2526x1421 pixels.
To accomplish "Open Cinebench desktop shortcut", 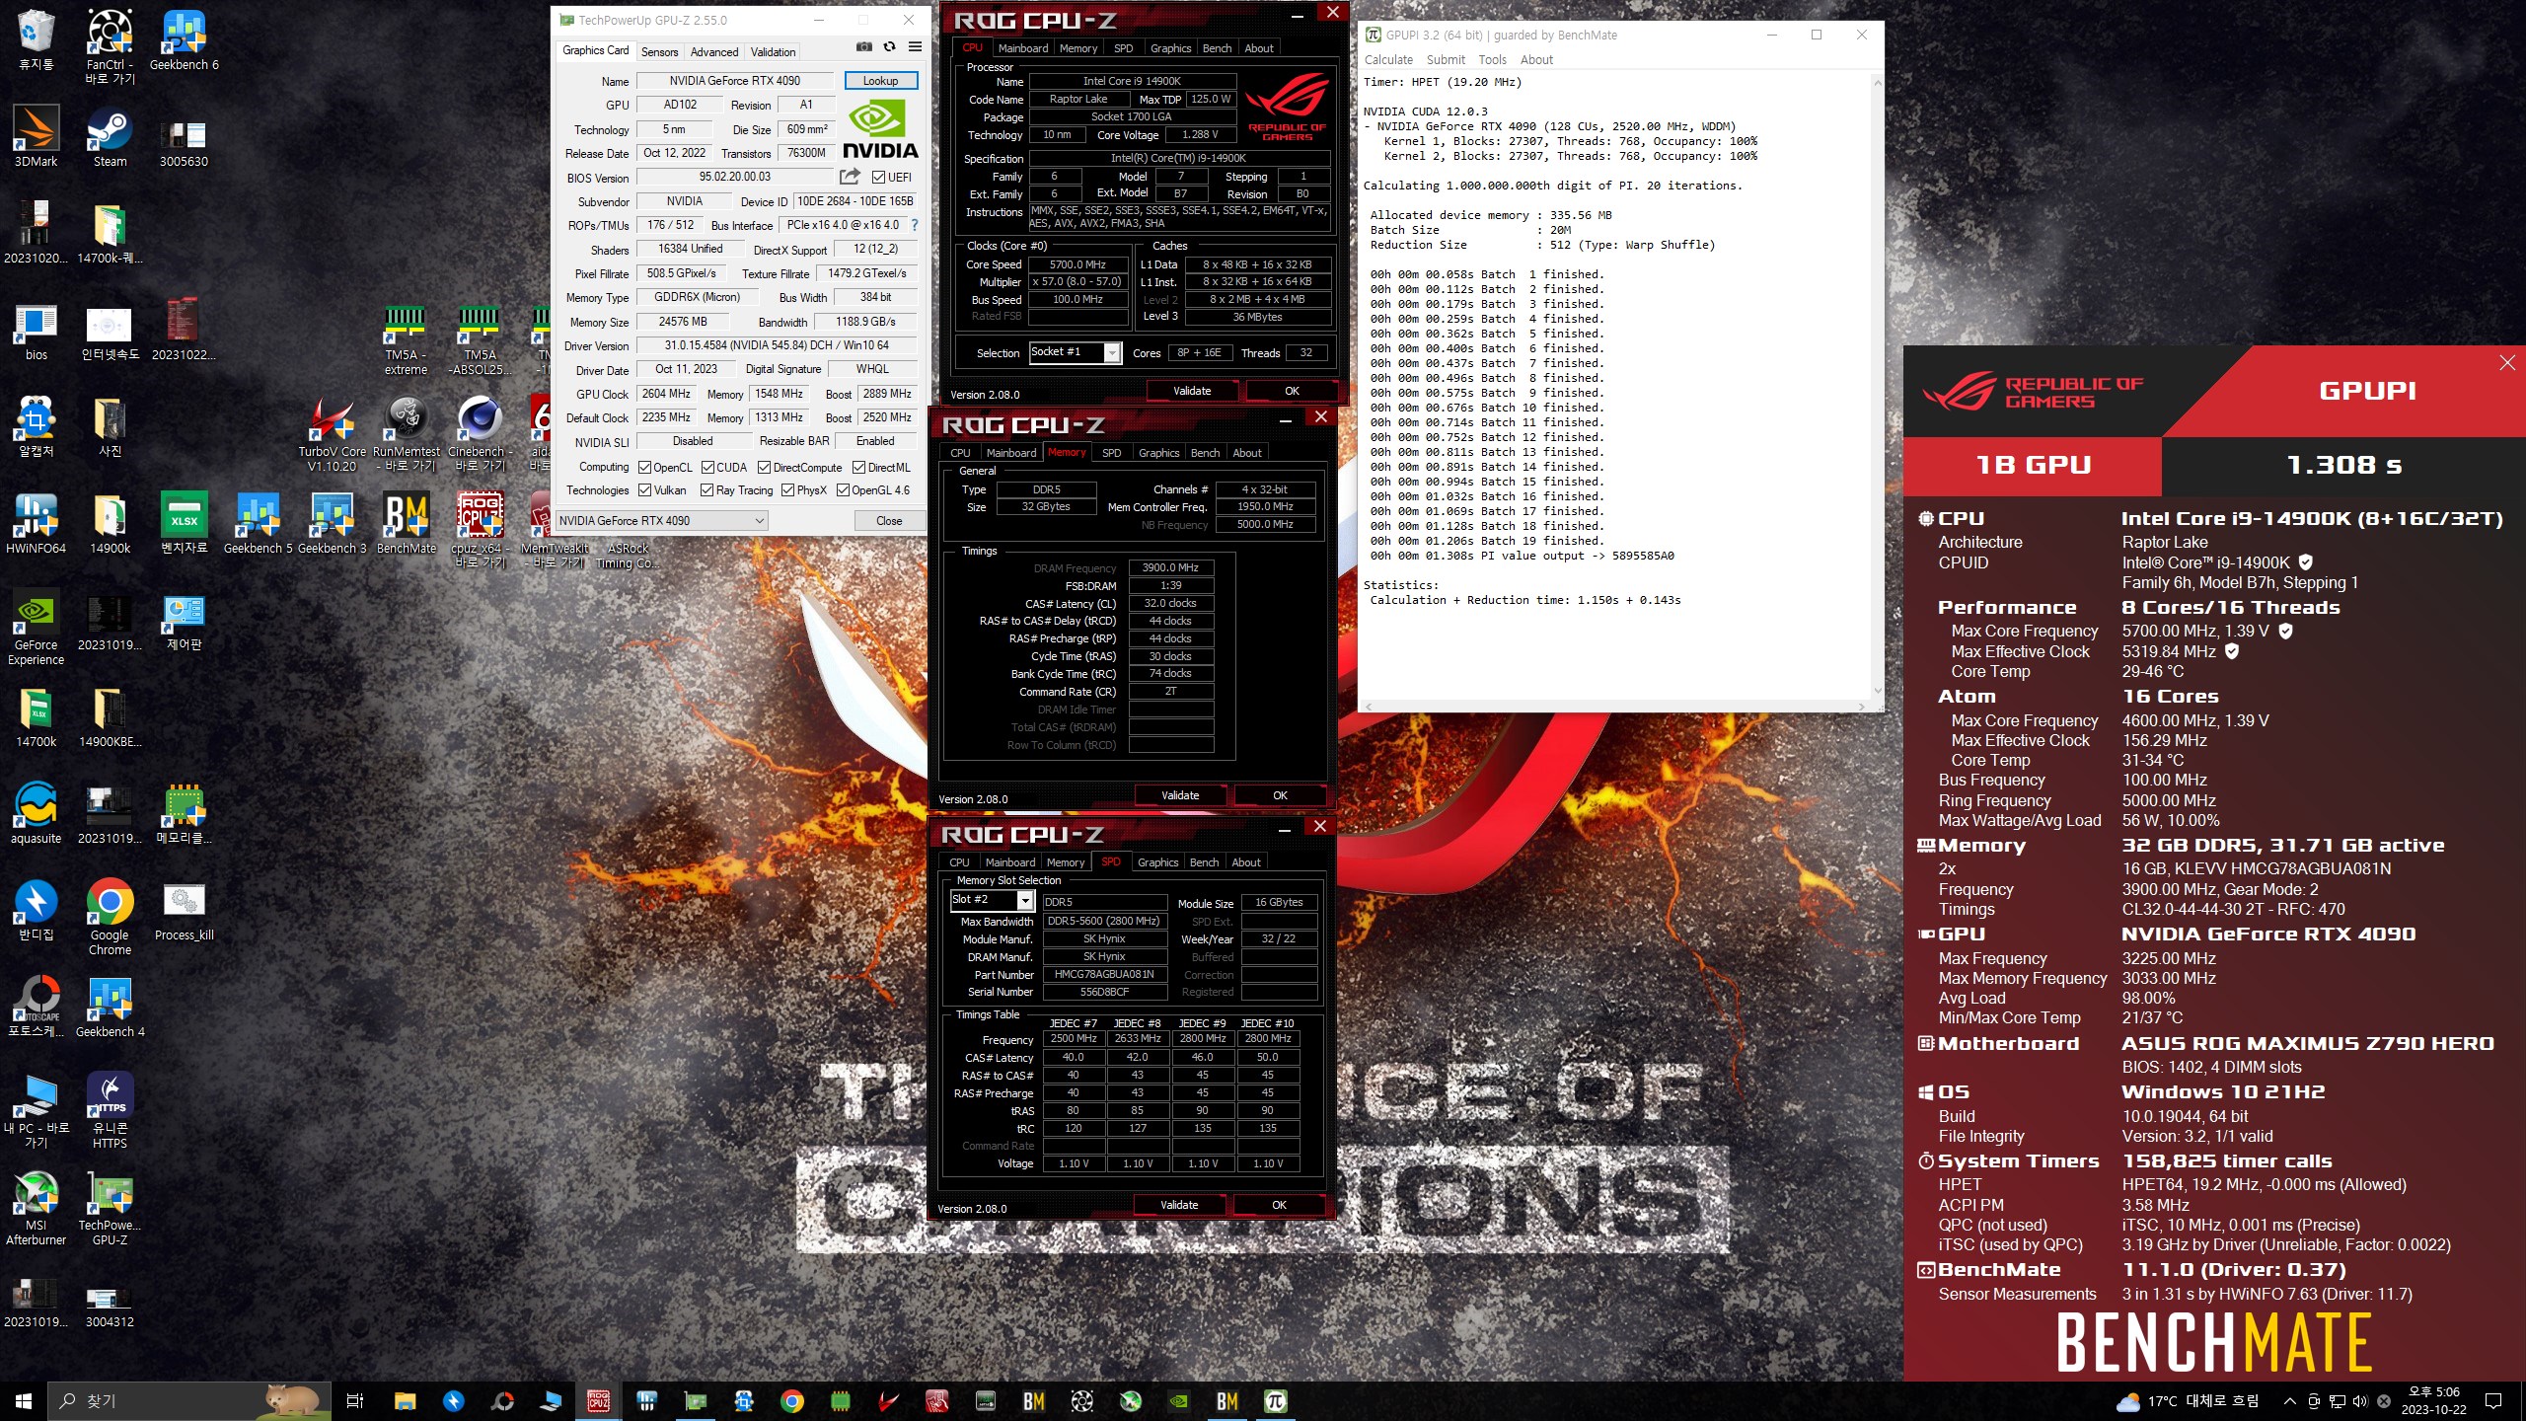I will [x=481, y=434].
